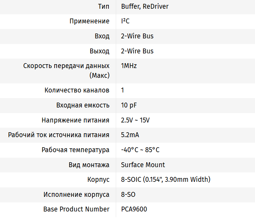This screenshot has height=223, width=255.
Task: Select the "Входная емкость" label
Action: 83,105
